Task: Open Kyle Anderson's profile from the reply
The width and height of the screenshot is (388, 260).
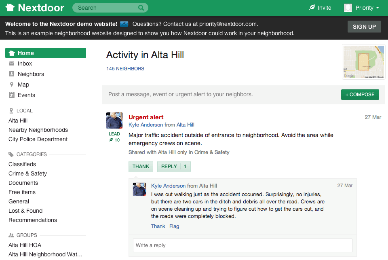Action: point(168,186)
